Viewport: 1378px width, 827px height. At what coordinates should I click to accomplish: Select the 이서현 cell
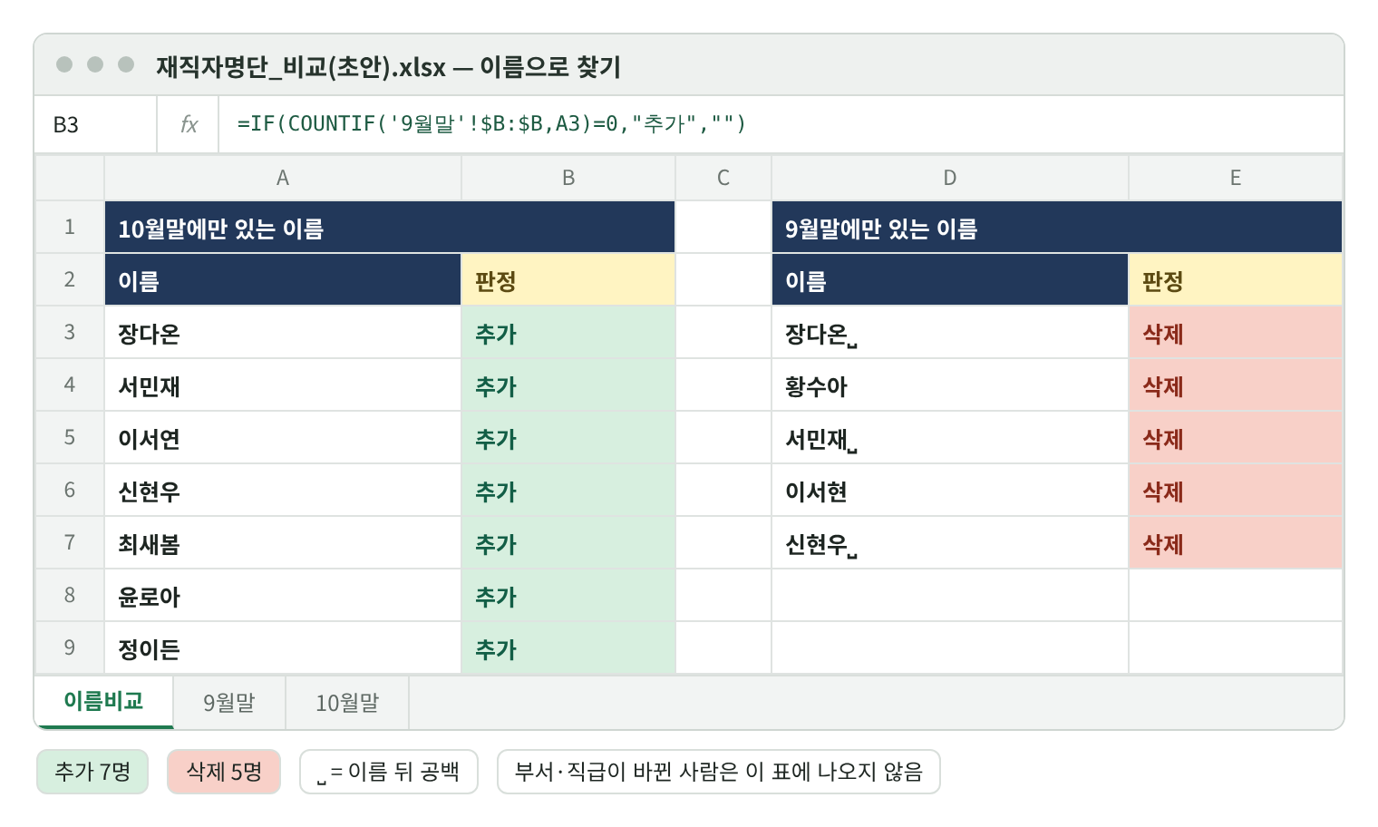point(950,490)
